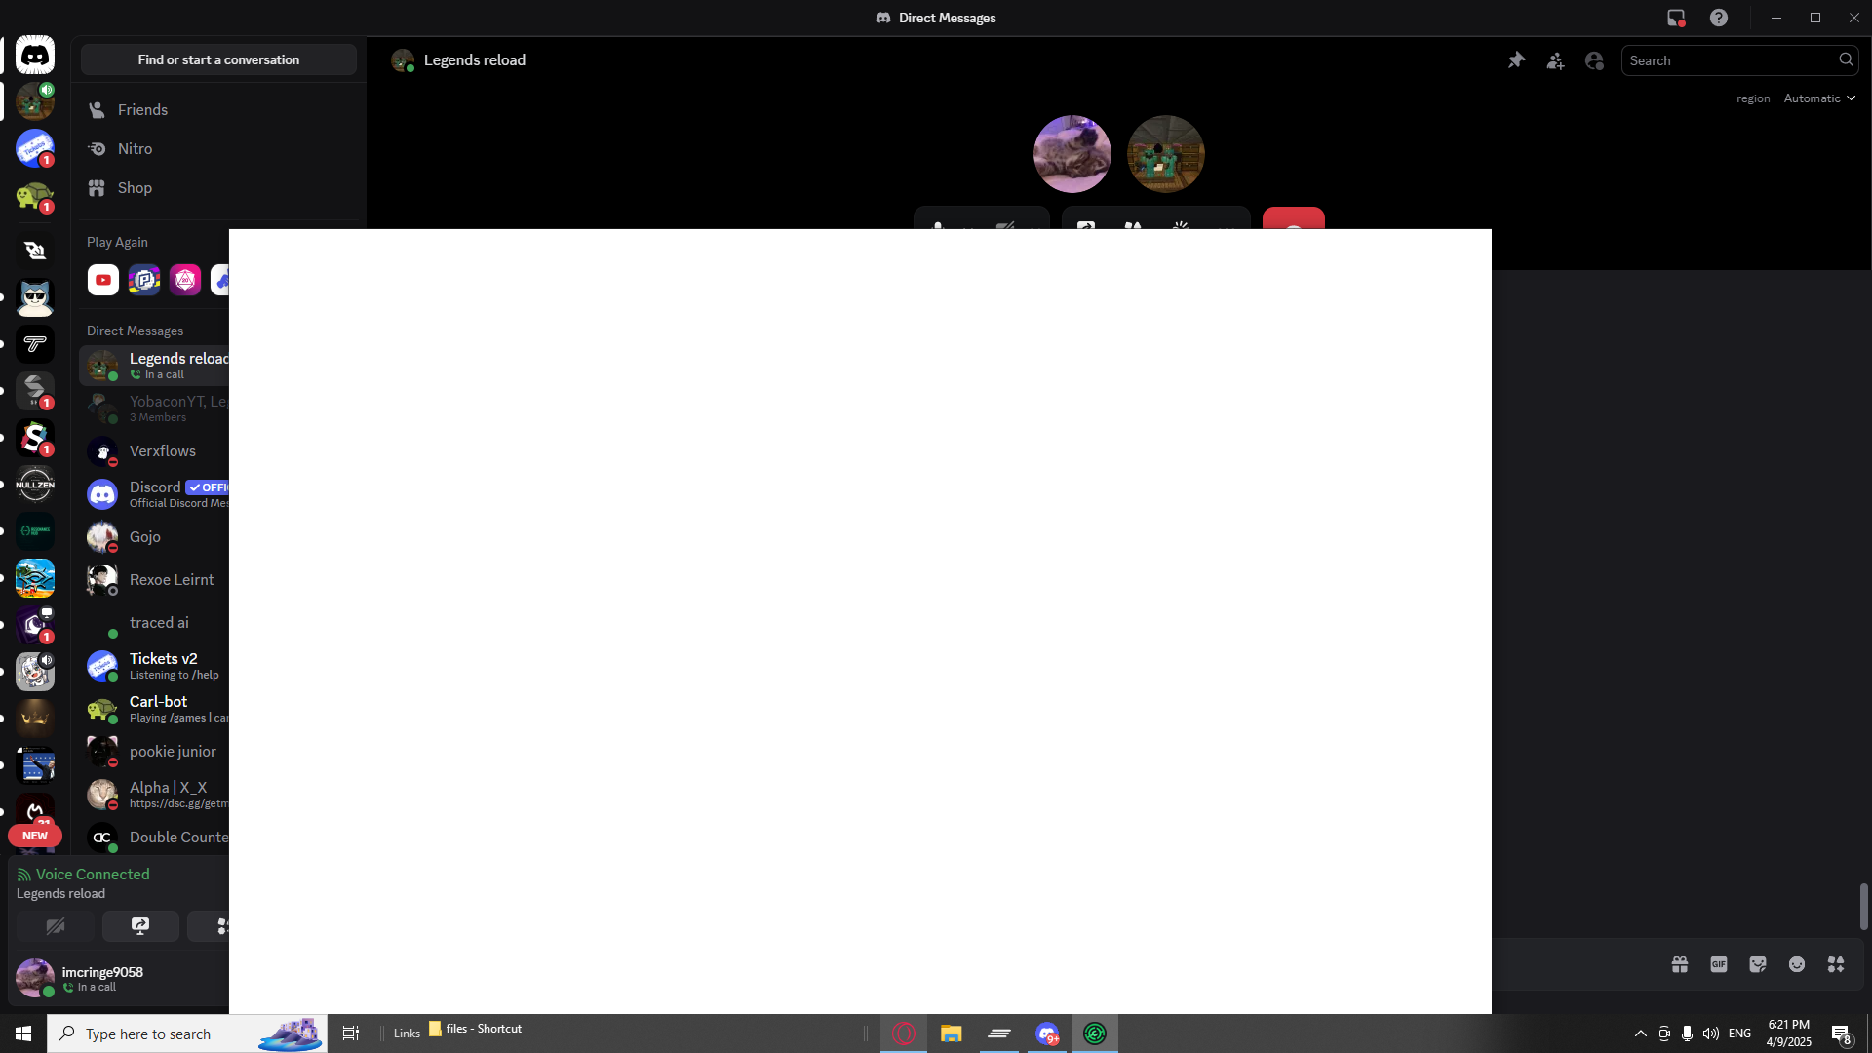Open Task View on taskbar
This screenshot has width=1872, height=1053.
351,1033
